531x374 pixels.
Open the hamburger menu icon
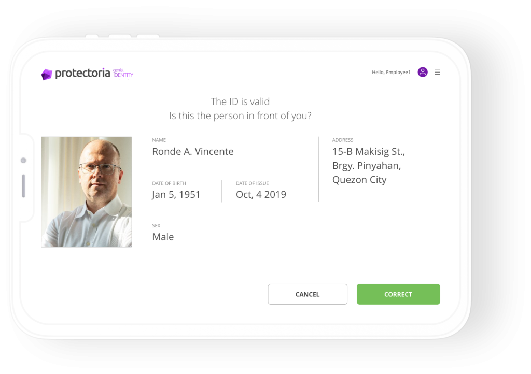(437, 73)
